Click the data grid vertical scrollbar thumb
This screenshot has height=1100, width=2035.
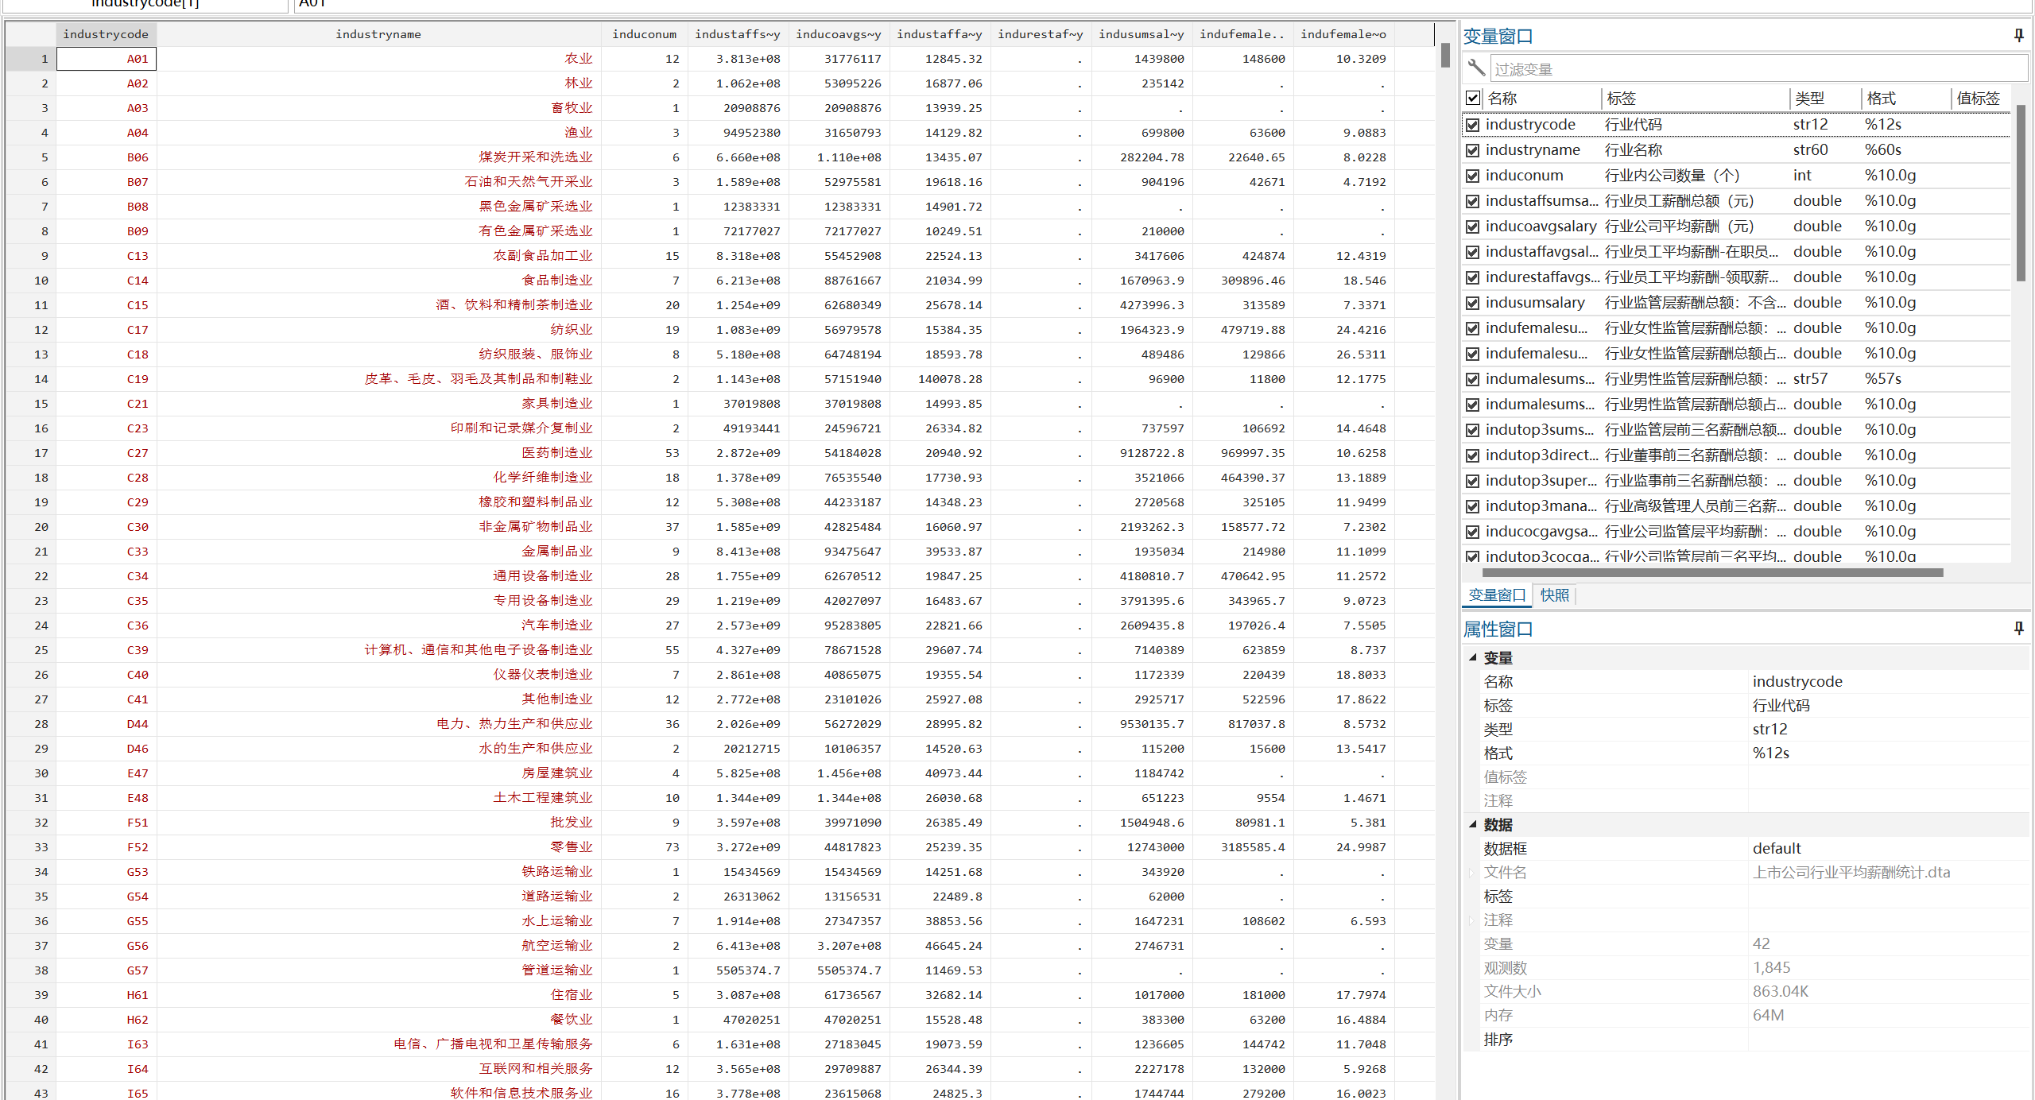[x=1445, y=56]
